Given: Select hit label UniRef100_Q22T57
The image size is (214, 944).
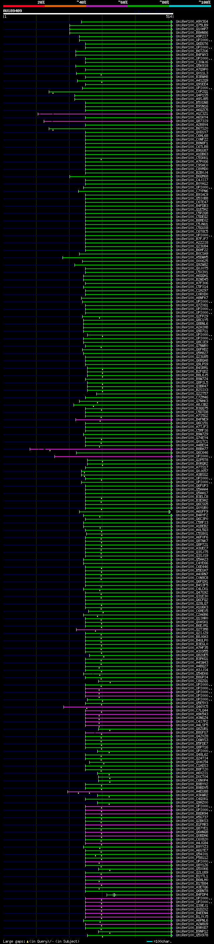Looking at the screenshot, I should pyautogui.click(x=192, y=393).
